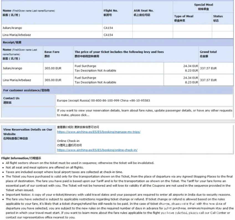Viewport: 235px width, 220px height.
Task: Click the Europe and China phone numbers text
Action: 103,100
